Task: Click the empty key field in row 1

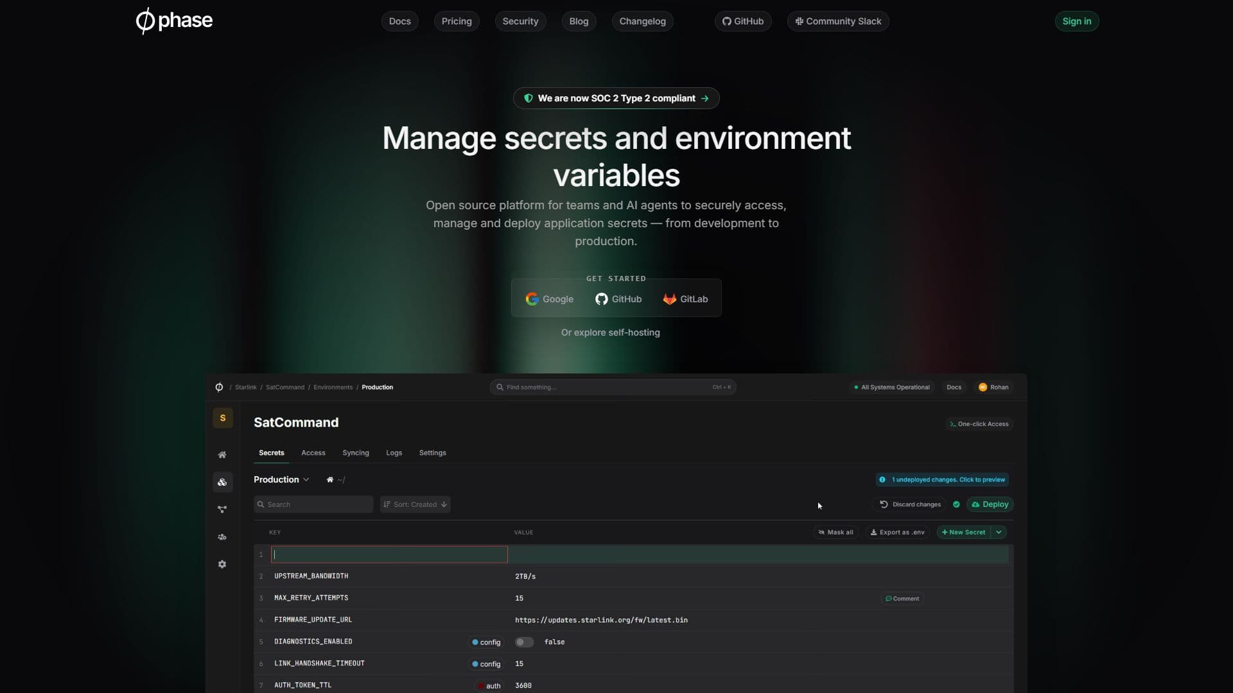Action: tap(389, 554)
